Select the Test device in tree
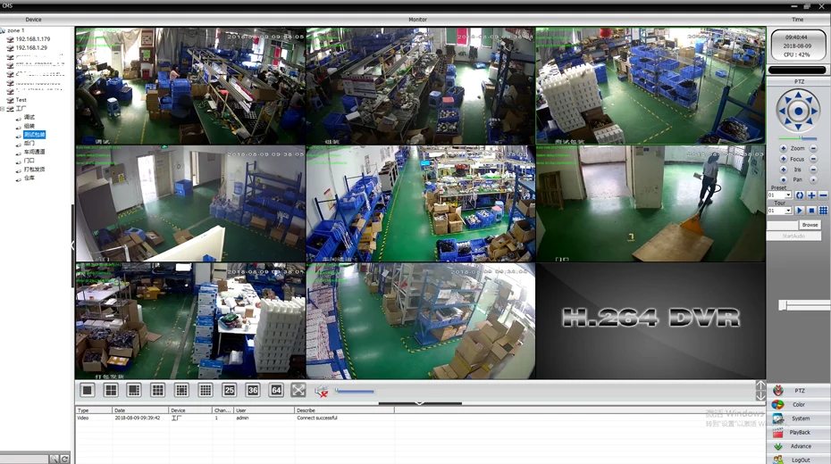This screenshot has height=464, width=831. click(x=21, y=99)
